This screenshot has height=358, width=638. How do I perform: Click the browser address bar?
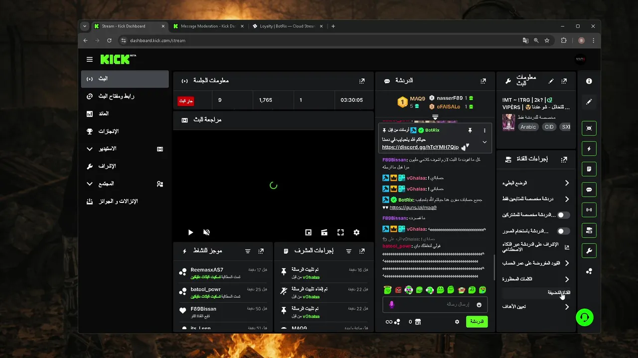[319, 40]
